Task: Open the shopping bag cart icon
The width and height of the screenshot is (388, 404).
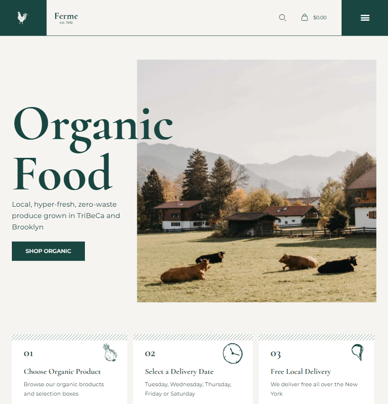Action: pos(305,17)
